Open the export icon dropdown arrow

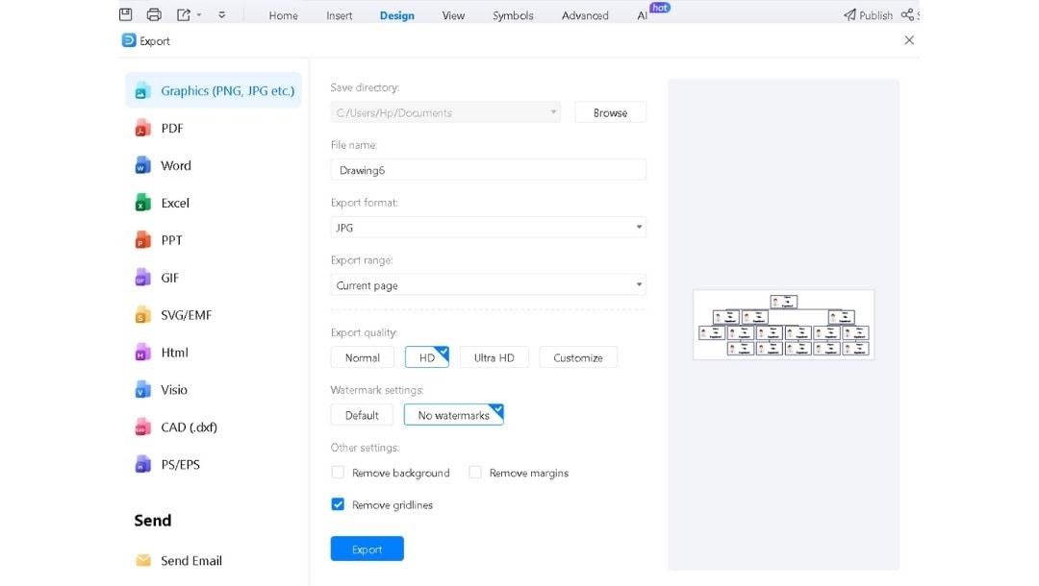pos(199,14)
